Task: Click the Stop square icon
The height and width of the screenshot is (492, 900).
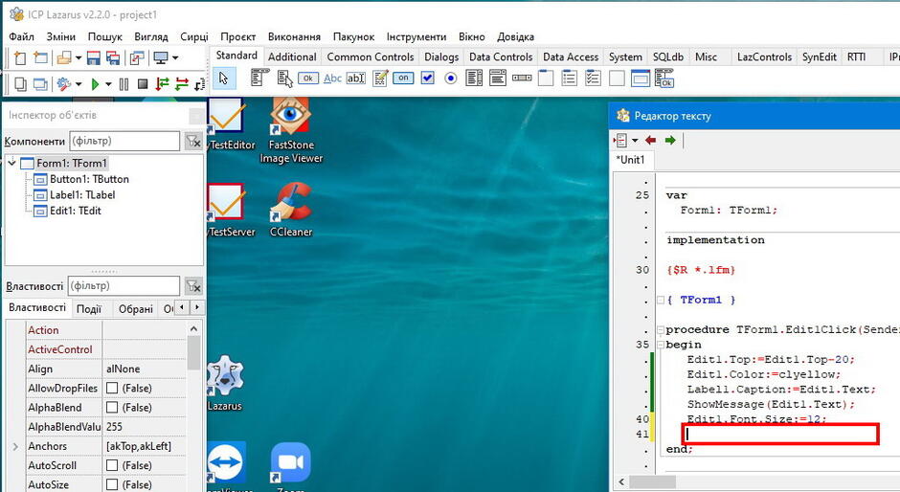Action: point(143,84)
